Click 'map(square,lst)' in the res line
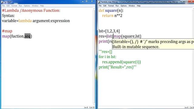 tap(127, 36)
